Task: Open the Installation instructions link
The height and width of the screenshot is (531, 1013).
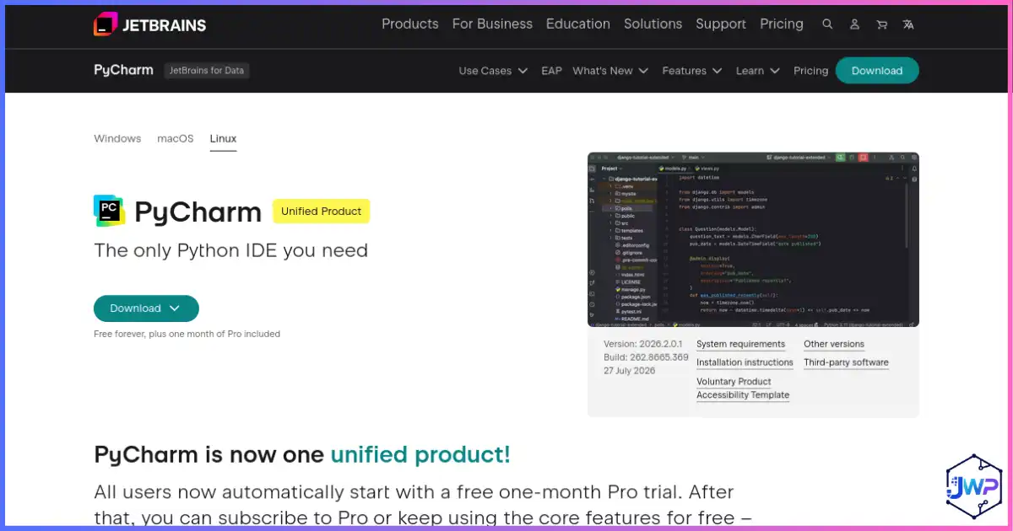Action: click(x=745, y=362)
